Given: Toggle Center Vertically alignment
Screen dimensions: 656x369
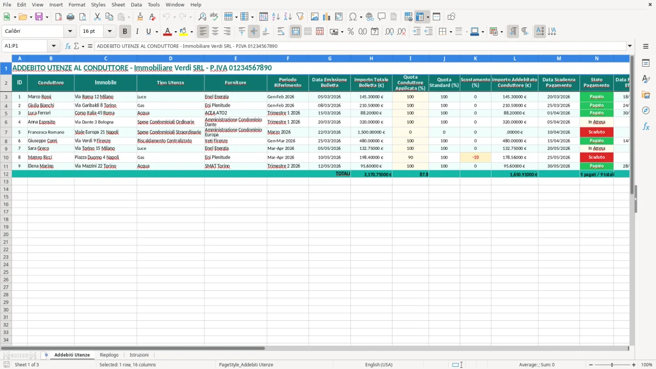Looking at the screenshot, I should [254, 32].
